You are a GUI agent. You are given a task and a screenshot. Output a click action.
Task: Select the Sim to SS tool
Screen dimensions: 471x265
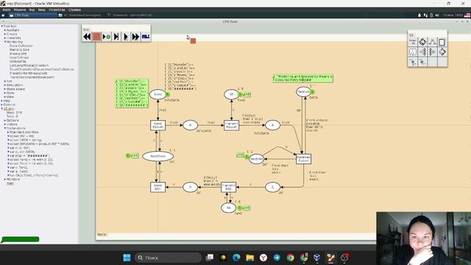[422, 62]
